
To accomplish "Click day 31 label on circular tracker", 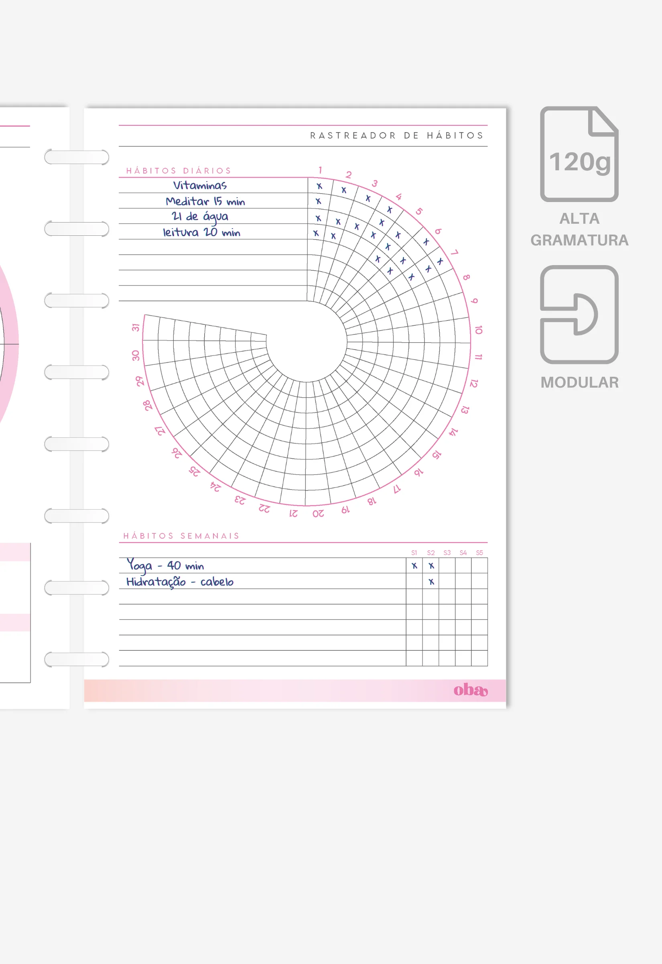I will pos(136,328).
